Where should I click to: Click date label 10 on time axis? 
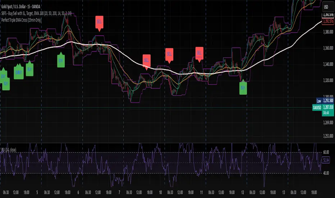(160, 193)
